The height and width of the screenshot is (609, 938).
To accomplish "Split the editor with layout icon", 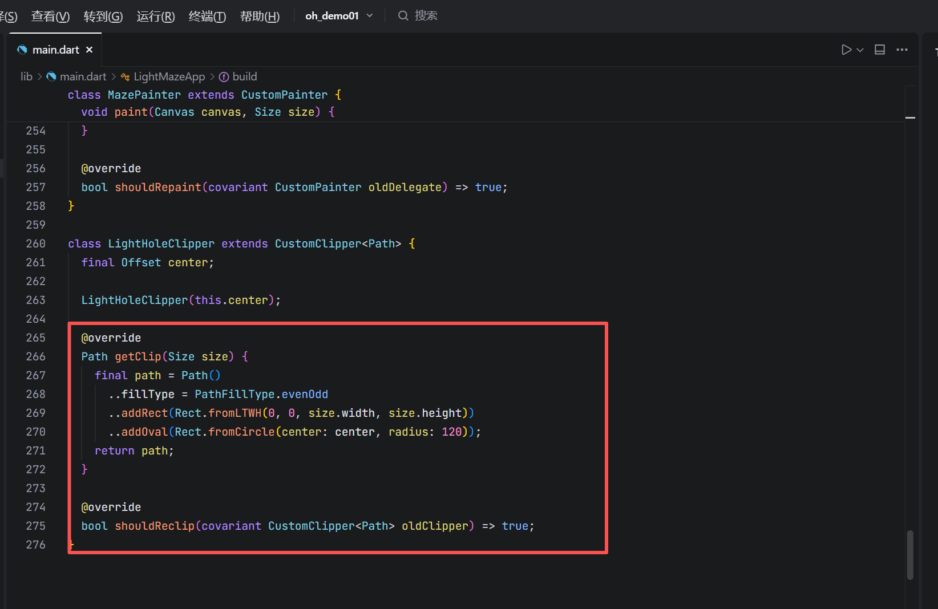I will (880, 50).
